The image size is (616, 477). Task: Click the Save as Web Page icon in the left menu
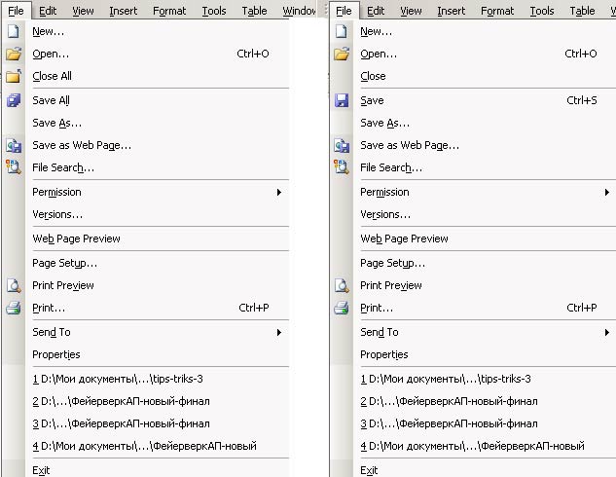[x=14, y=145]
